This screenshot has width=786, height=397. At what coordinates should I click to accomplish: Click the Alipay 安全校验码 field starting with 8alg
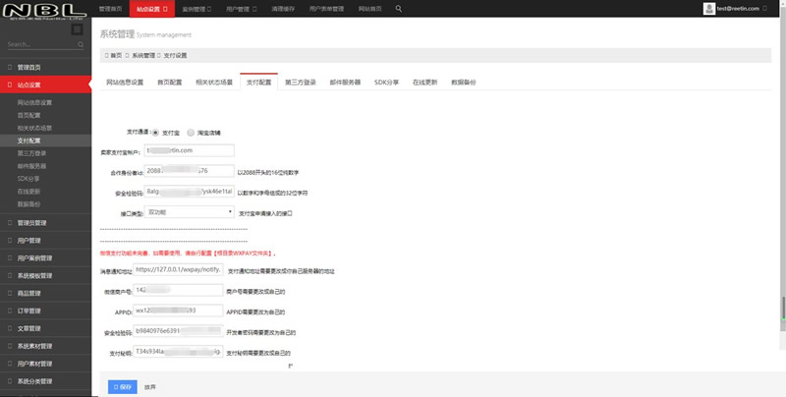189,192
